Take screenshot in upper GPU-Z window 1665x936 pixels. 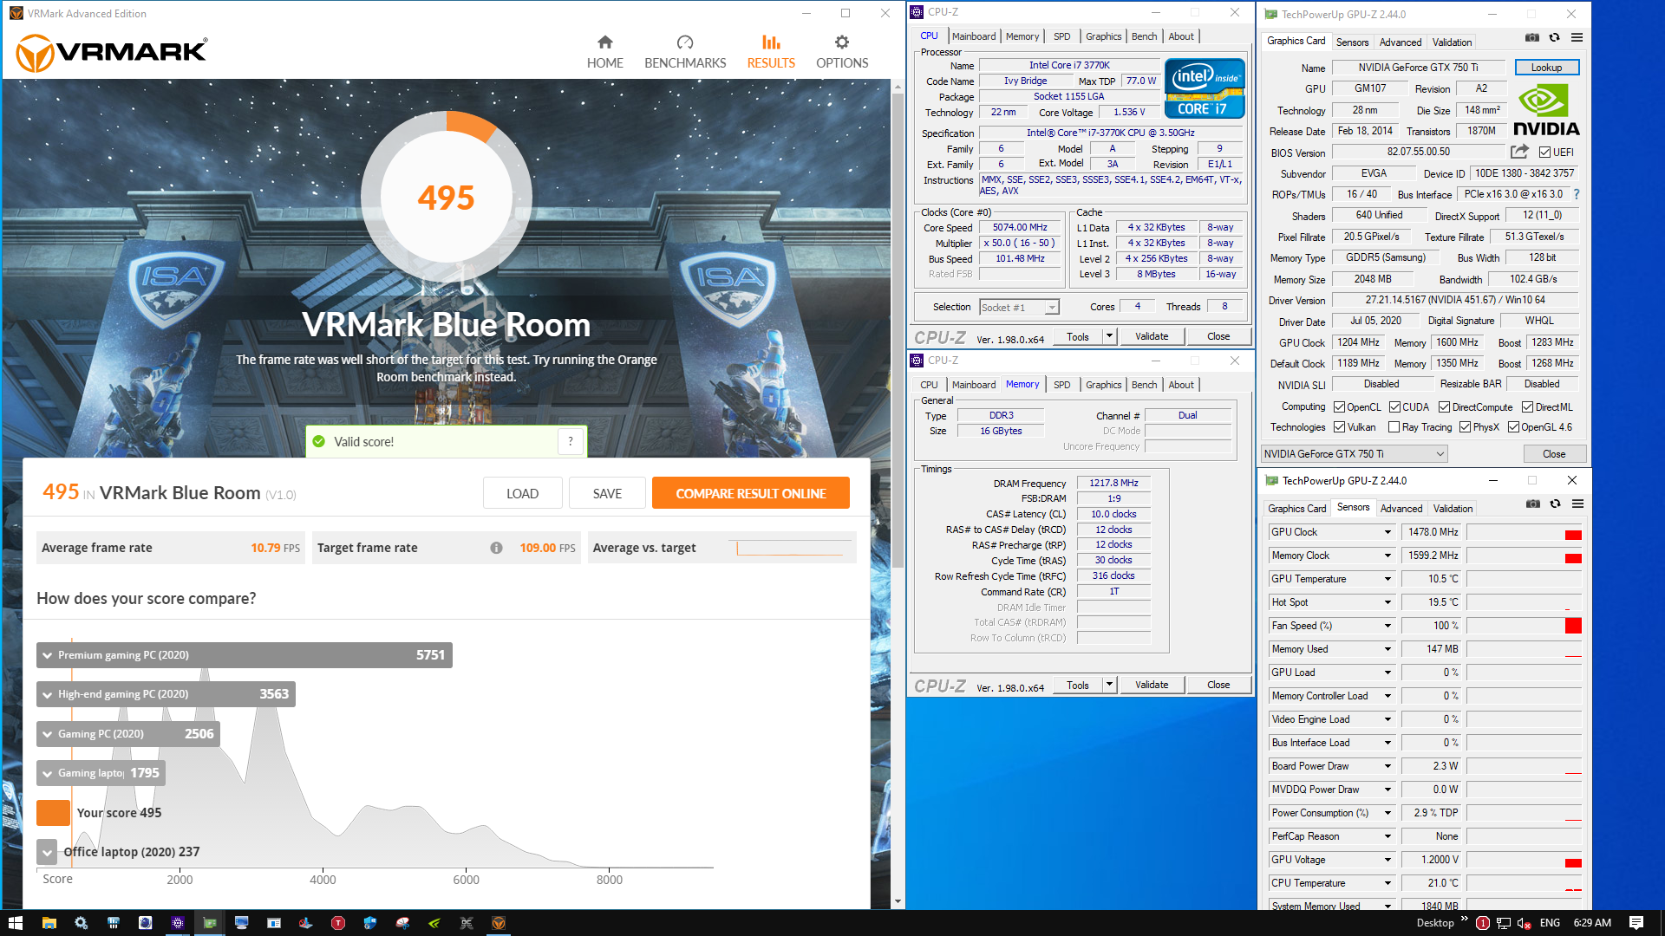[x=1532, y=38]
